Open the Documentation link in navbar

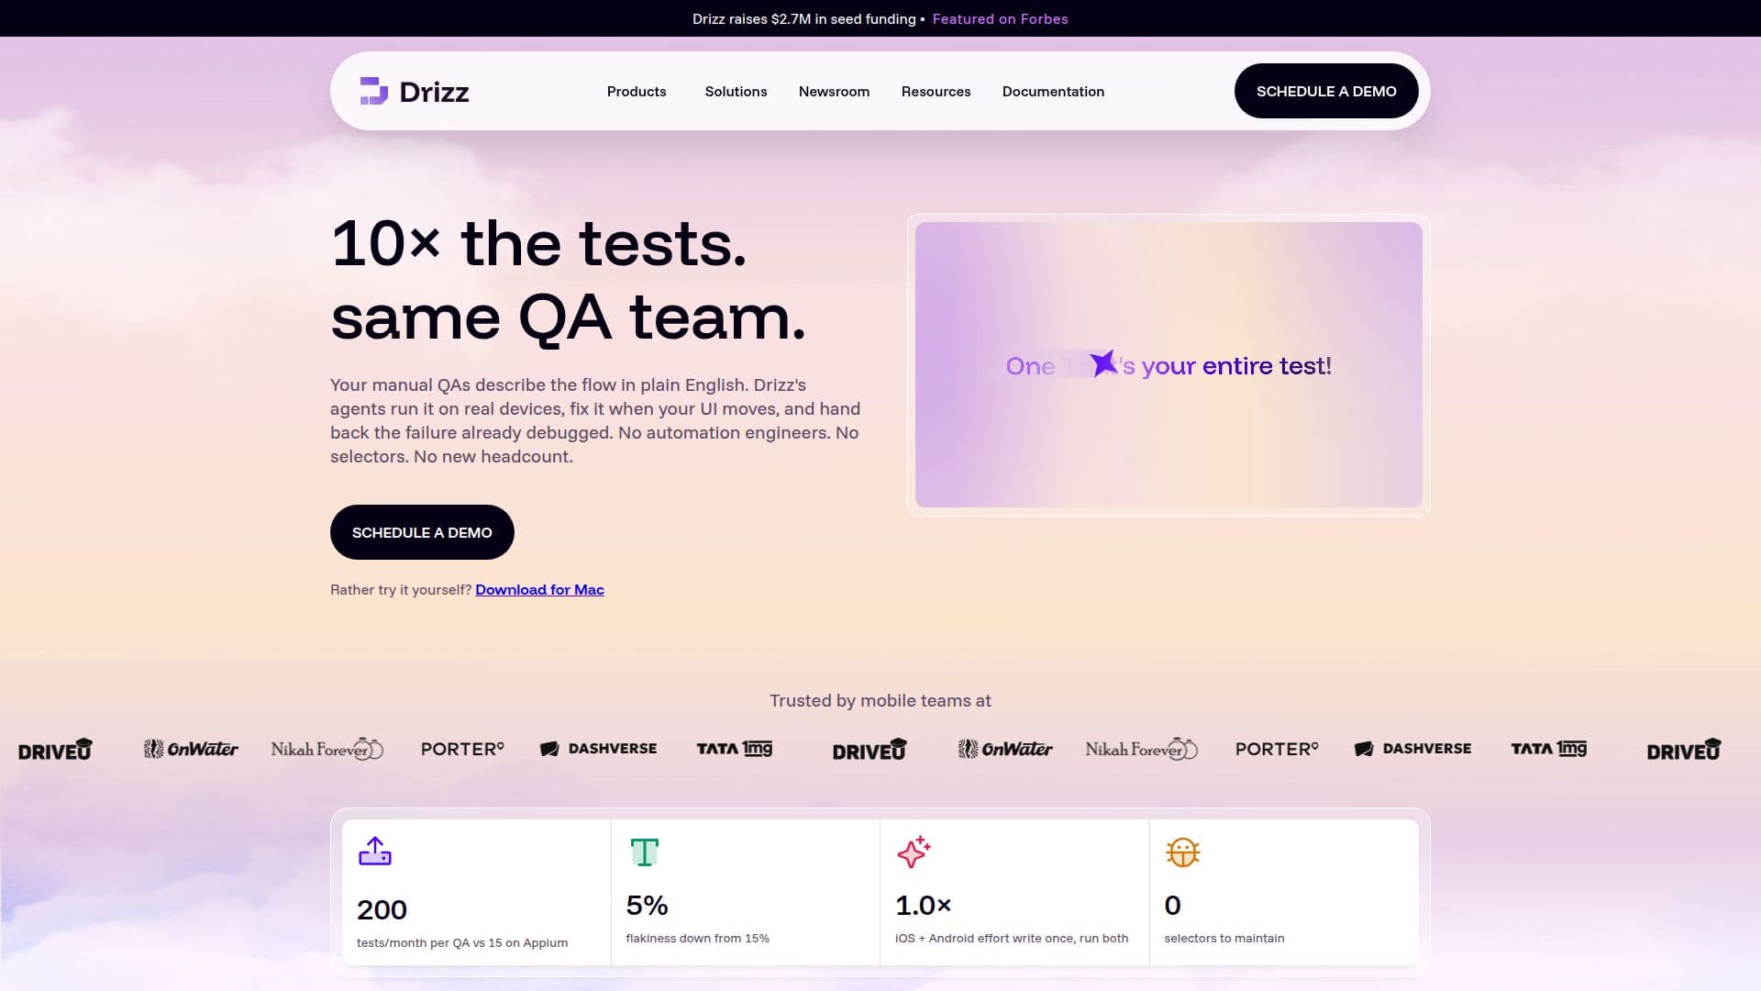coord(1053,91)
